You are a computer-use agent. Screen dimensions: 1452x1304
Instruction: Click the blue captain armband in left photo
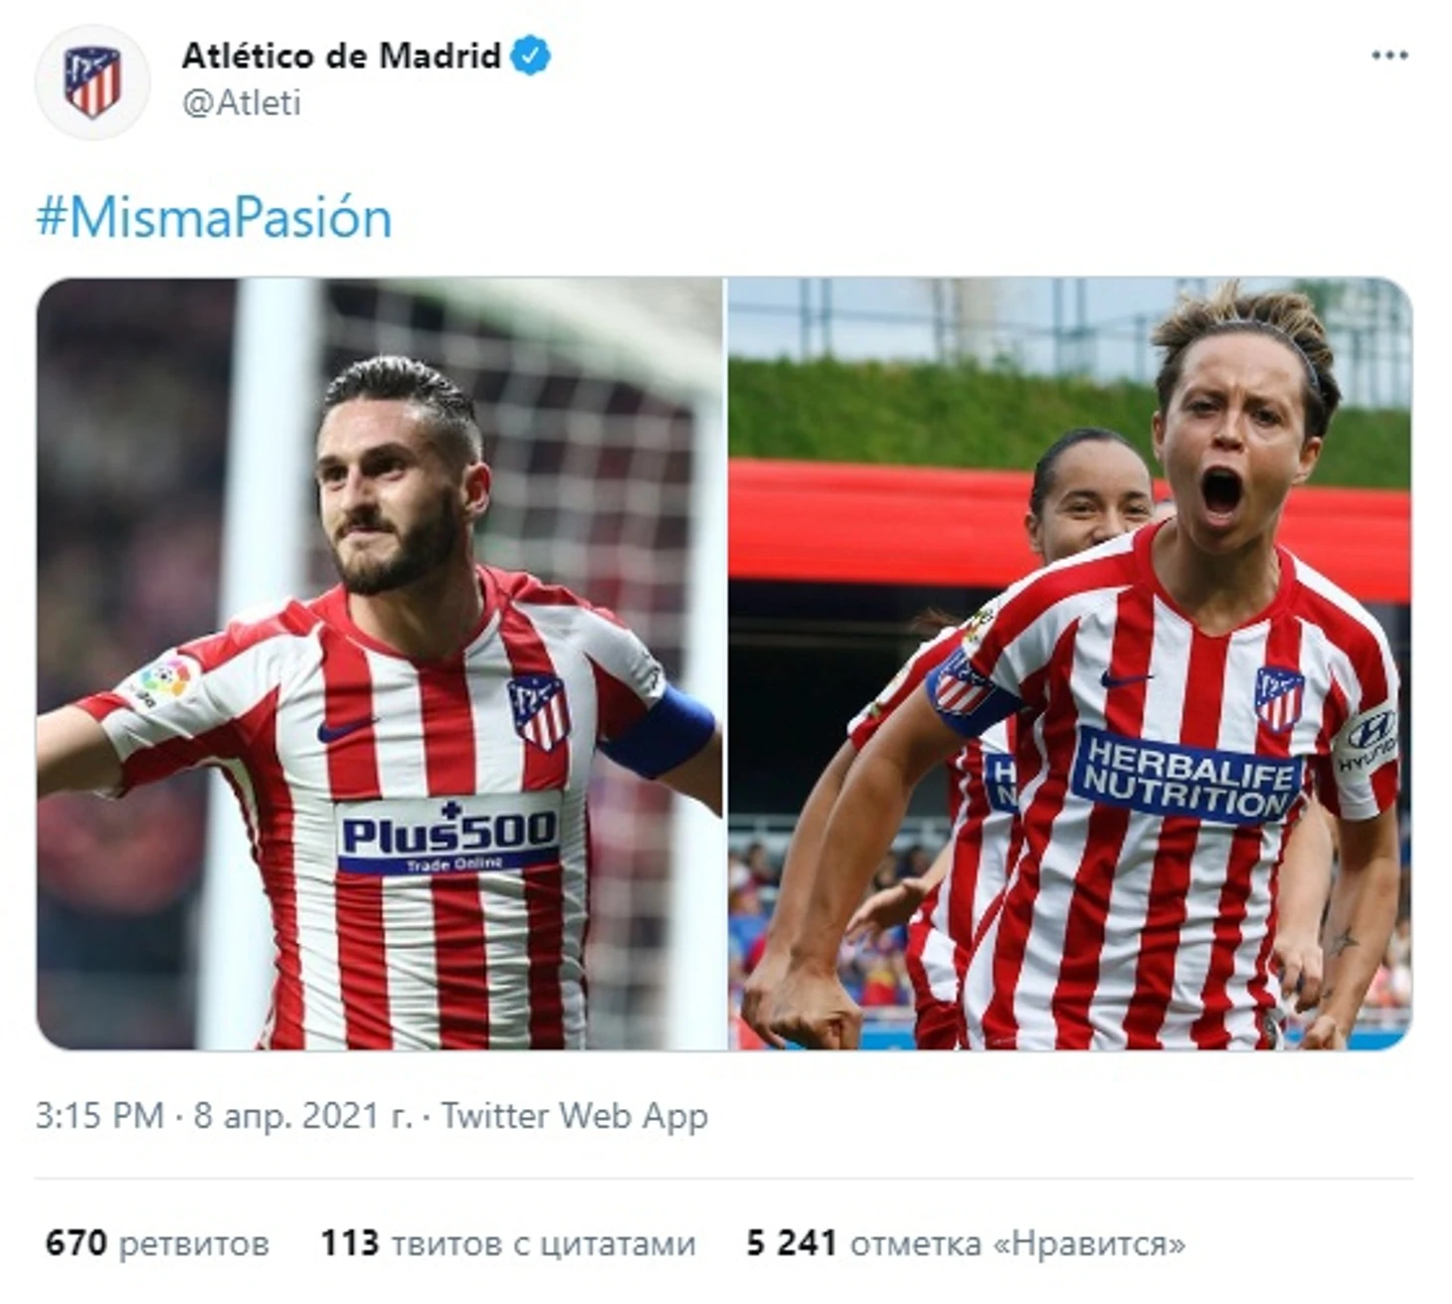pos(660,732)
